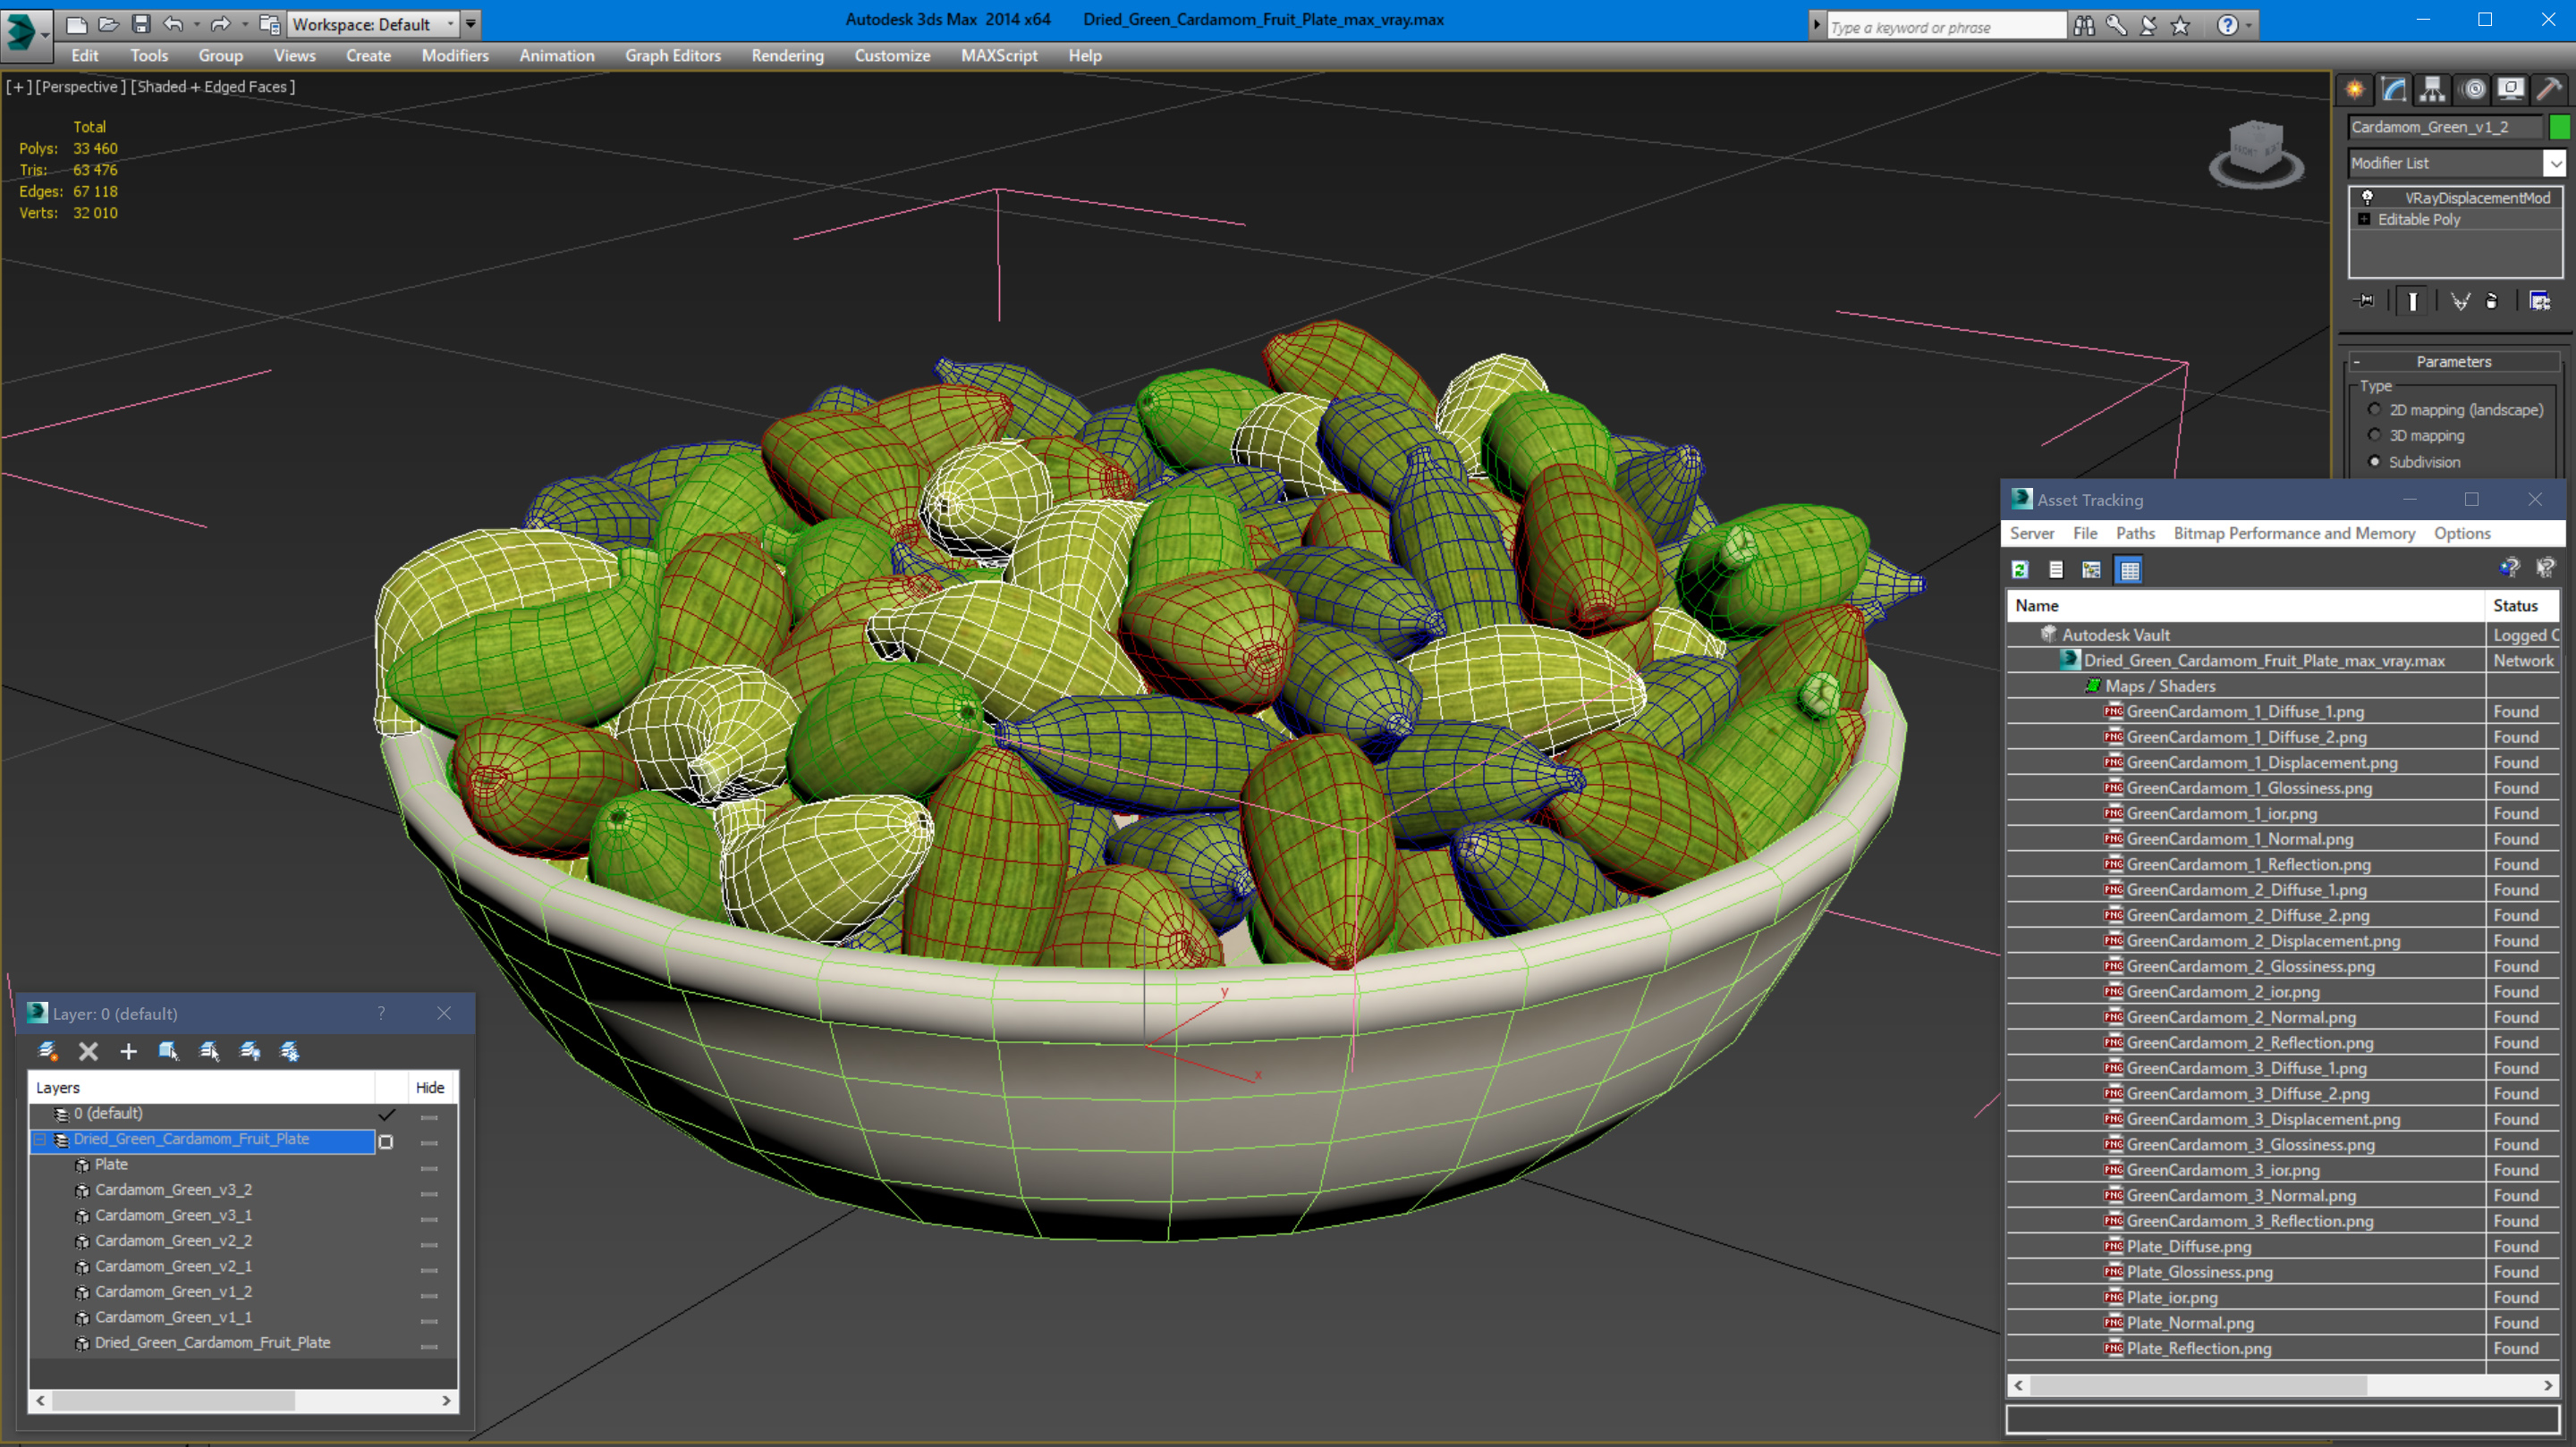Expand the Editable Poly modifier
The width and height of the screenshot is (2576, 1447).
(x=2364, y=220)
